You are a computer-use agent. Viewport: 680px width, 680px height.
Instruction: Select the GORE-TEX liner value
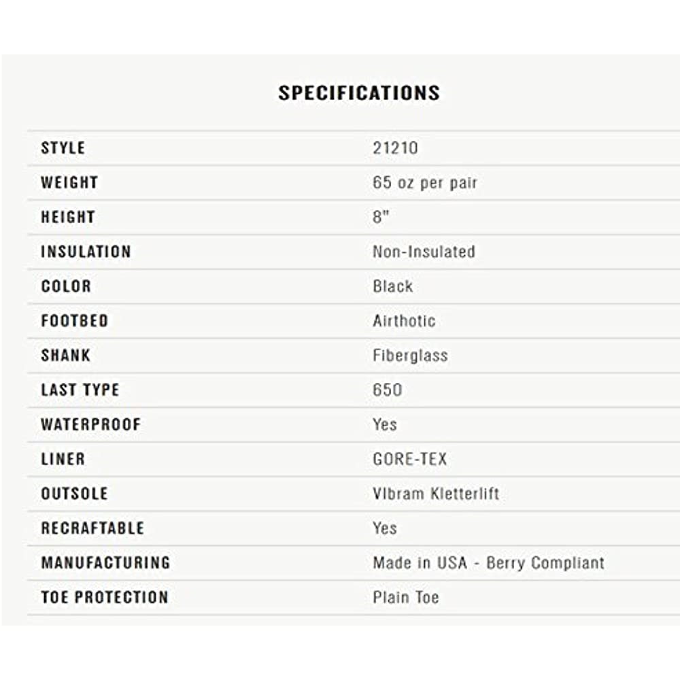[410, 460]
